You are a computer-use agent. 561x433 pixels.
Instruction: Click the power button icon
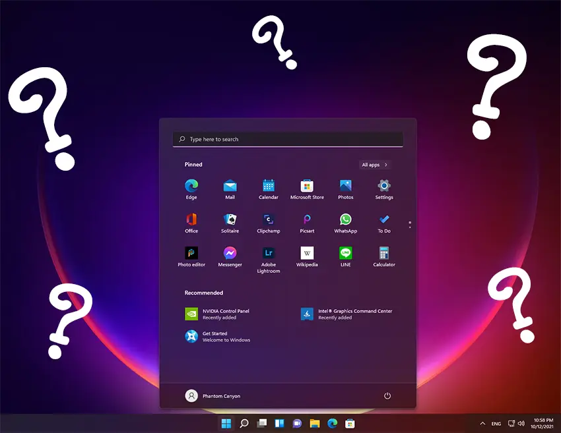point(387,395)
